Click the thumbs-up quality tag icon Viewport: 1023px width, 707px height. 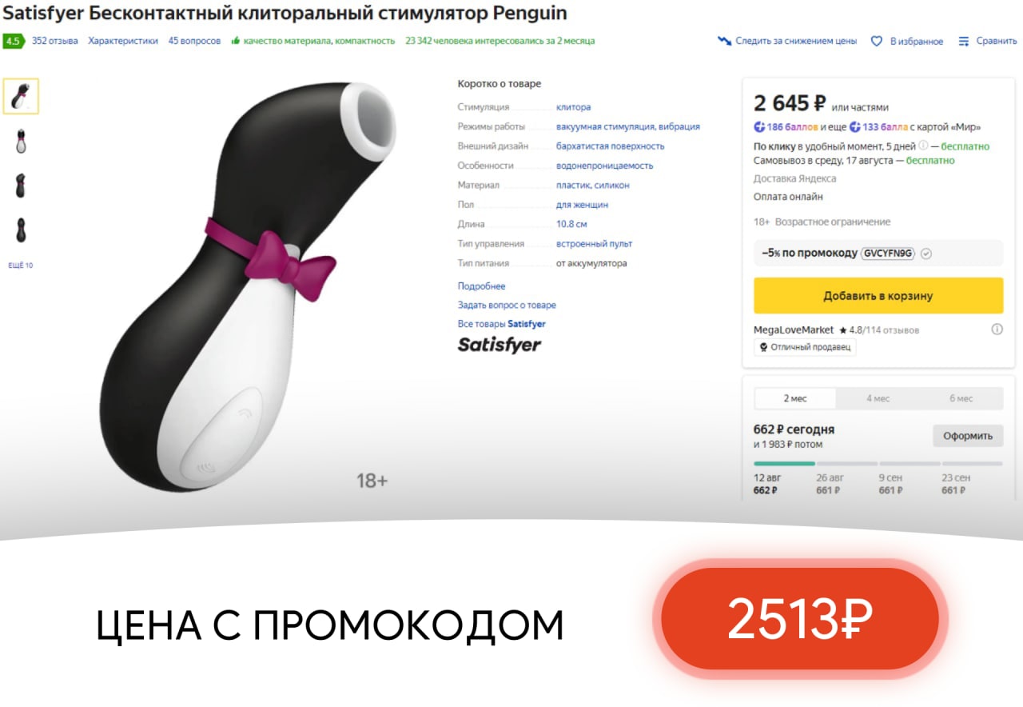(235, 41)
